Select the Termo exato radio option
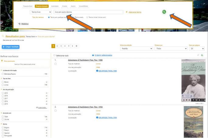Viewport: 208px width, 138px height. (x=73, y=18)
